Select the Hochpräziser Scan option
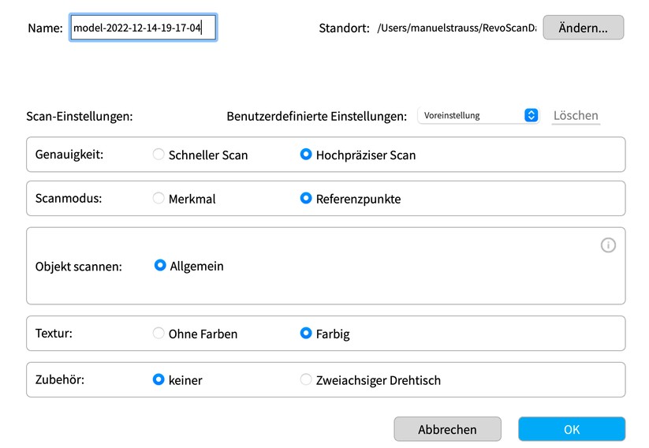 306,155
